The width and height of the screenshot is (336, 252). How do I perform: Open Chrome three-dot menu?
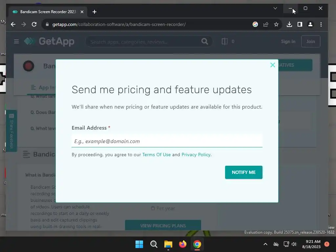pyautogui.click(x=321, y=24)
